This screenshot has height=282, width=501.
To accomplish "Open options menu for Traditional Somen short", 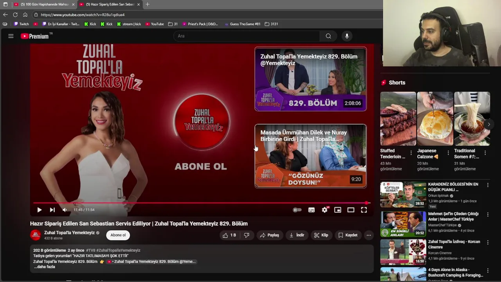I will click(x=485, y=153).
